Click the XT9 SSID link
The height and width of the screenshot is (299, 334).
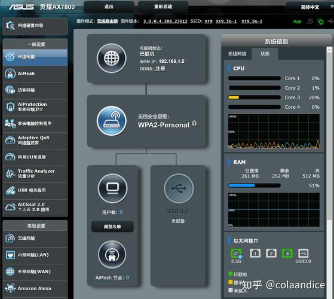coord(209,21)
